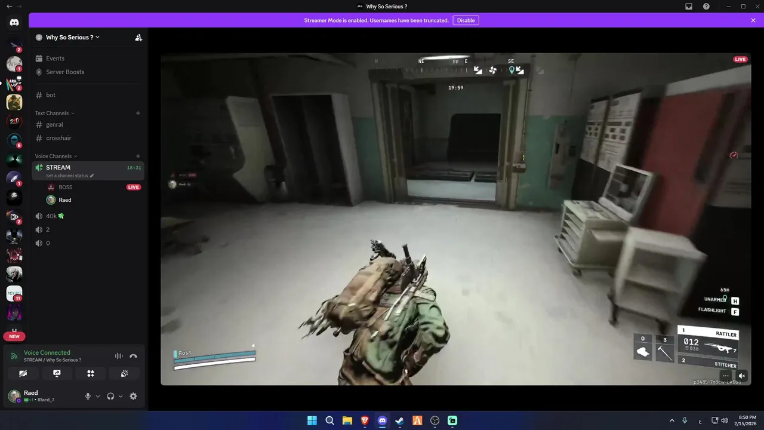This screenshot has width=764, height=430.
Task: Click Set a channel status link
Action: 70,176
